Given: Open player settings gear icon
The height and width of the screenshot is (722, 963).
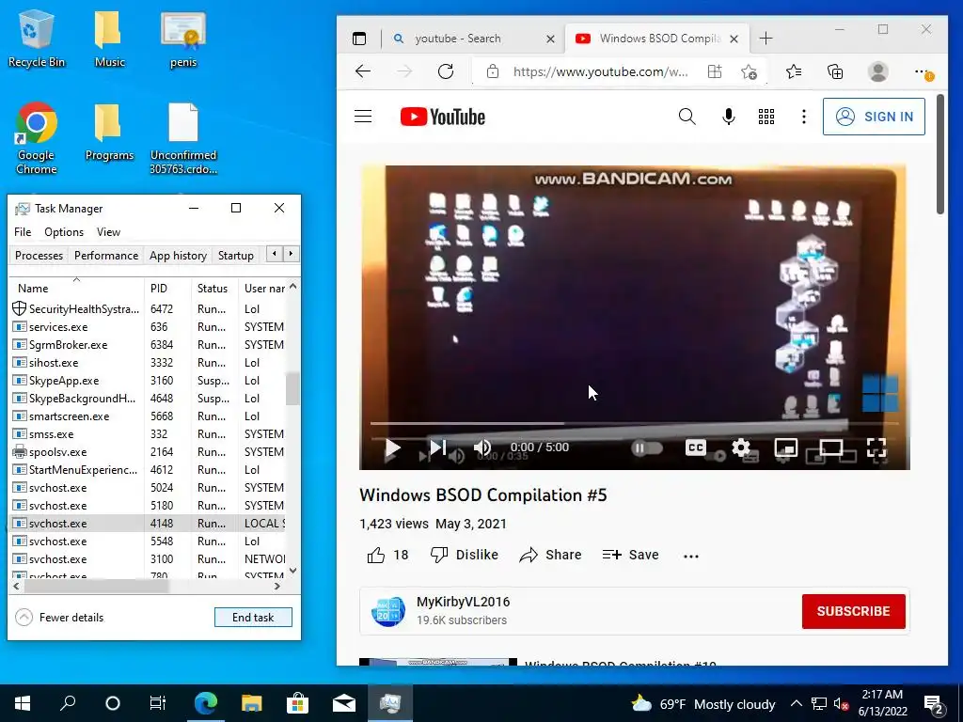Looking at the screenshot, I should click(741, 447).
